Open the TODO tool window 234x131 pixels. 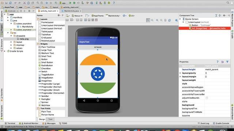point(63,123)
